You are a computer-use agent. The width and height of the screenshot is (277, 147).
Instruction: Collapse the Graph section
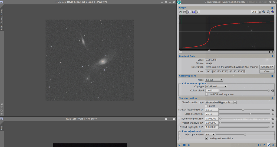(272, 8)
